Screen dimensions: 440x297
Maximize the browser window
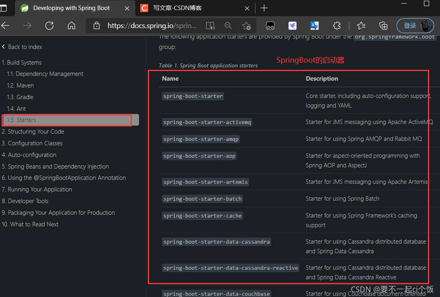pyautogui.click(x=426, y=3)
